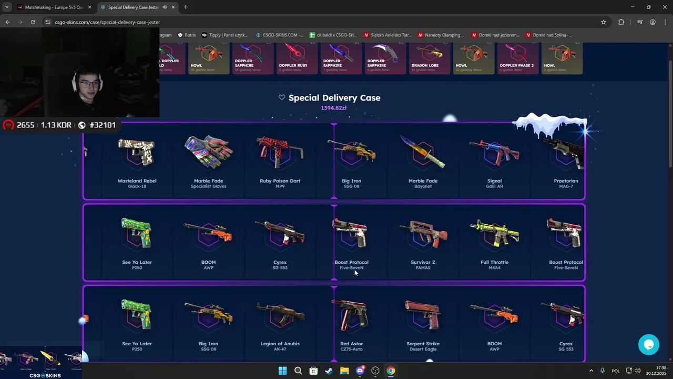Click the Marble Fade Bayonet skin

pos(423,162)
